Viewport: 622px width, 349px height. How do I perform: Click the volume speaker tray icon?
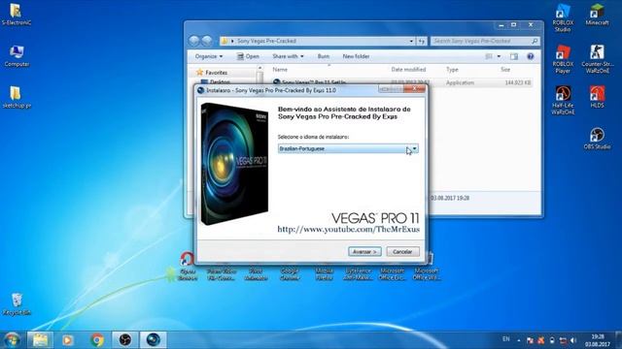point(572,340)
